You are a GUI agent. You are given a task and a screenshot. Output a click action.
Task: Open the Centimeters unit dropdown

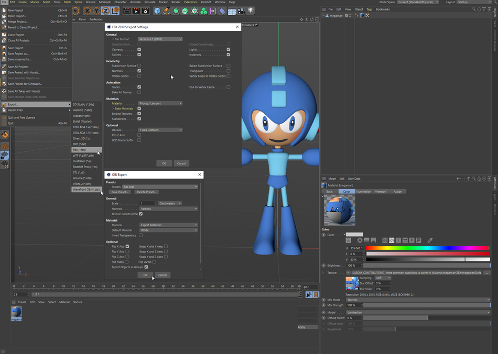170,203
